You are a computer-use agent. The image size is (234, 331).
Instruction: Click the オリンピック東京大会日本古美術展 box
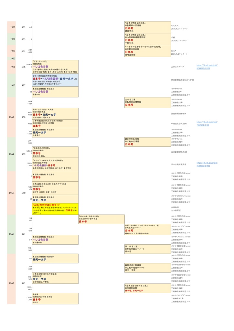[x=55, y=164]
